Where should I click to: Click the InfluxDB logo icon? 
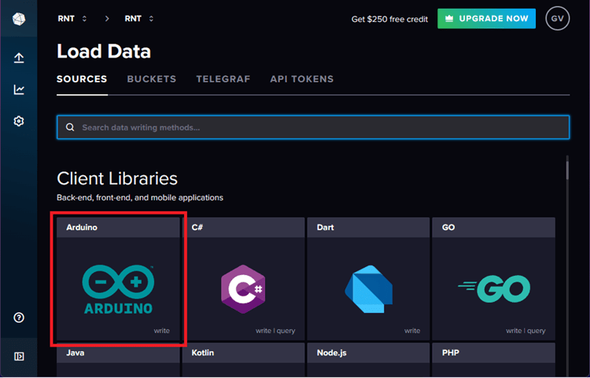(x=19, y=18)
